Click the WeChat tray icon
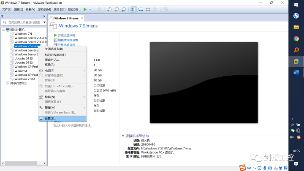 coord(292,130)
